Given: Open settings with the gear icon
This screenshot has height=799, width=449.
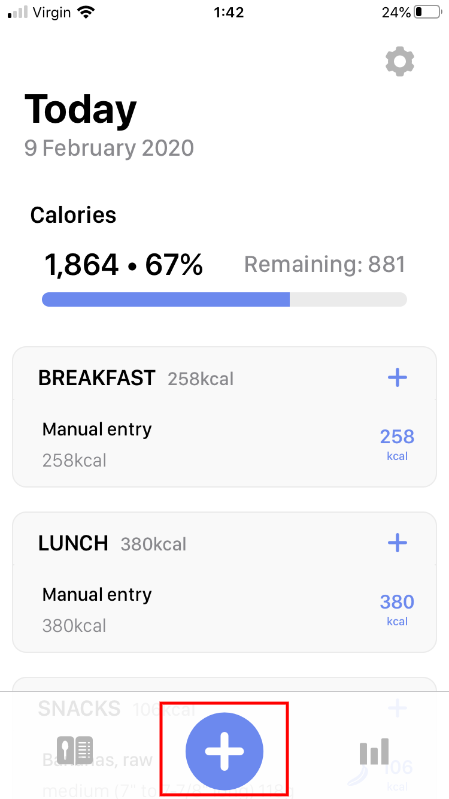Looking at the screenshot, I should click(400, 62).
